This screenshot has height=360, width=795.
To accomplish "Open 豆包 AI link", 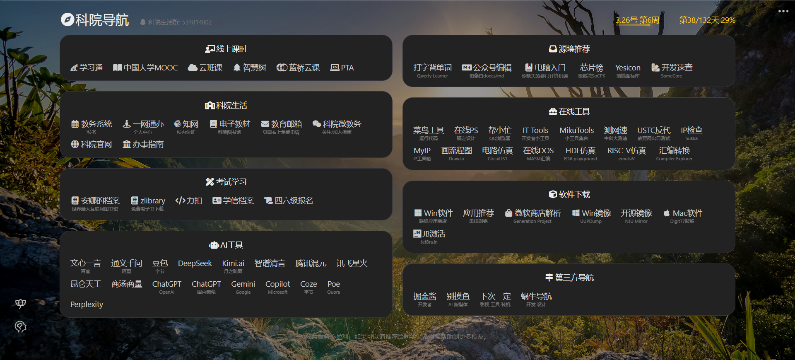I will [x=160, y=266].
